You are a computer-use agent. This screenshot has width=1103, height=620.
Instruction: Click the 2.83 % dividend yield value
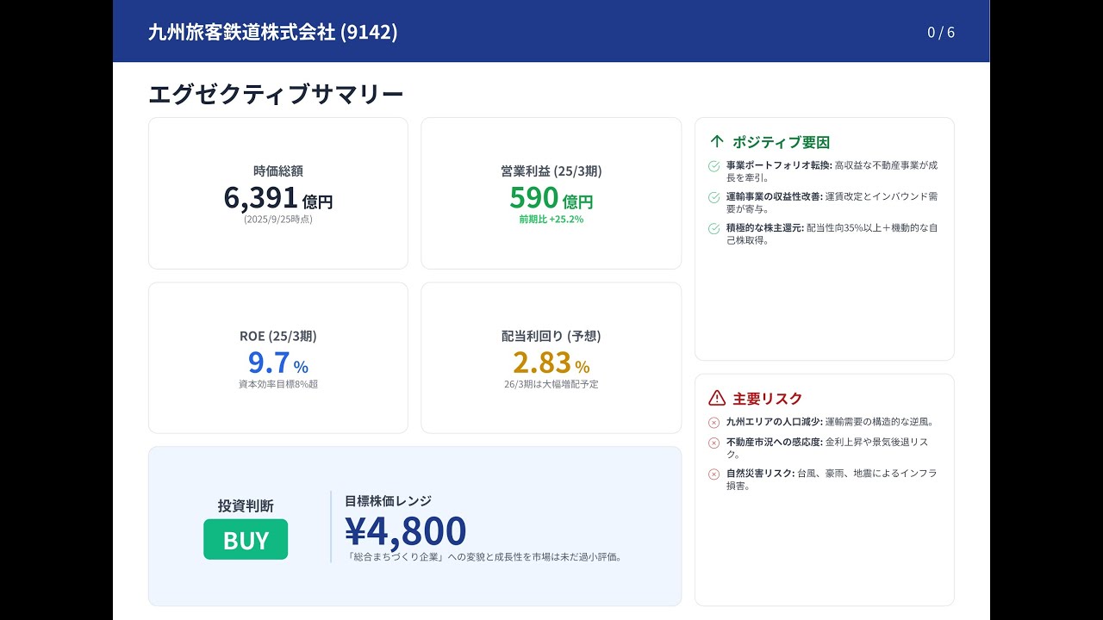point(551,363)
